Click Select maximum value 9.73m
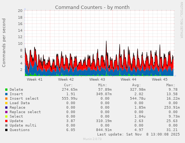The image size is (185, 143). tap(174, 116)
